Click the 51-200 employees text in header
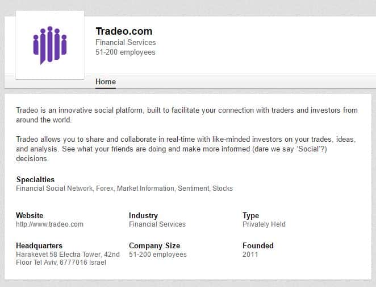 126,52
